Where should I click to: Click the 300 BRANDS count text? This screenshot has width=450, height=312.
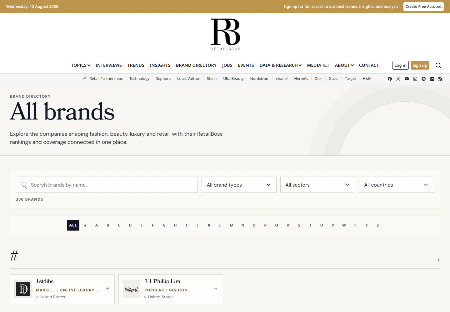[x=30, y=199]
